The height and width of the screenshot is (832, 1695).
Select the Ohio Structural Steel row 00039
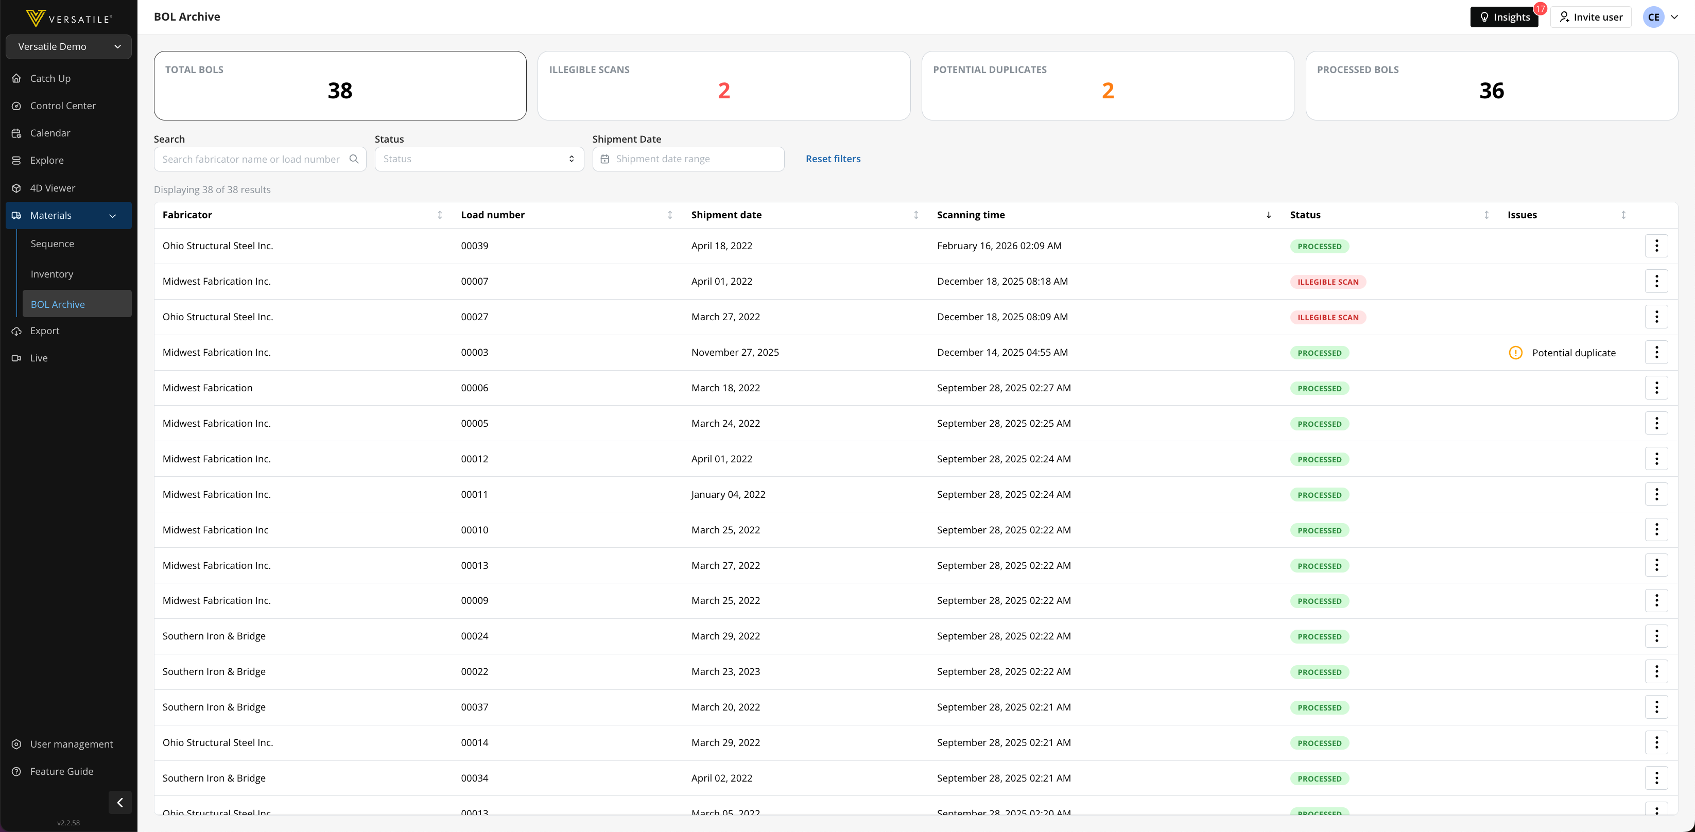915,246
